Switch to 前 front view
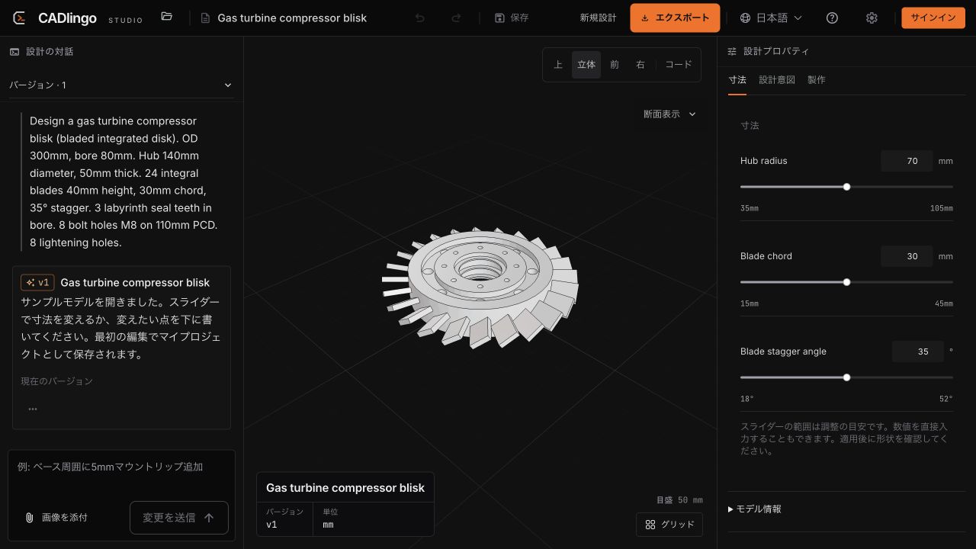 coord(615,65)
